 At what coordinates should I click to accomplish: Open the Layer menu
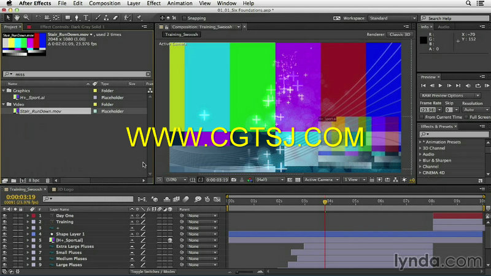click(133, 3)
